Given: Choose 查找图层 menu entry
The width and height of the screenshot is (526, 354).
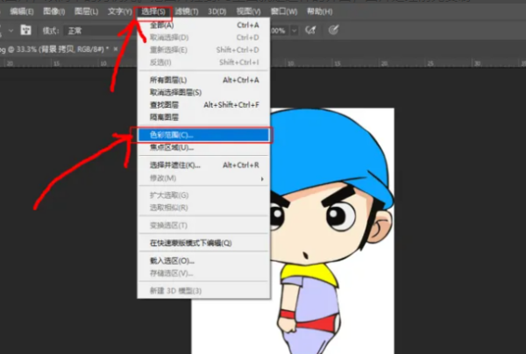Looking at the screenshot, I should (x=204, y=105).
